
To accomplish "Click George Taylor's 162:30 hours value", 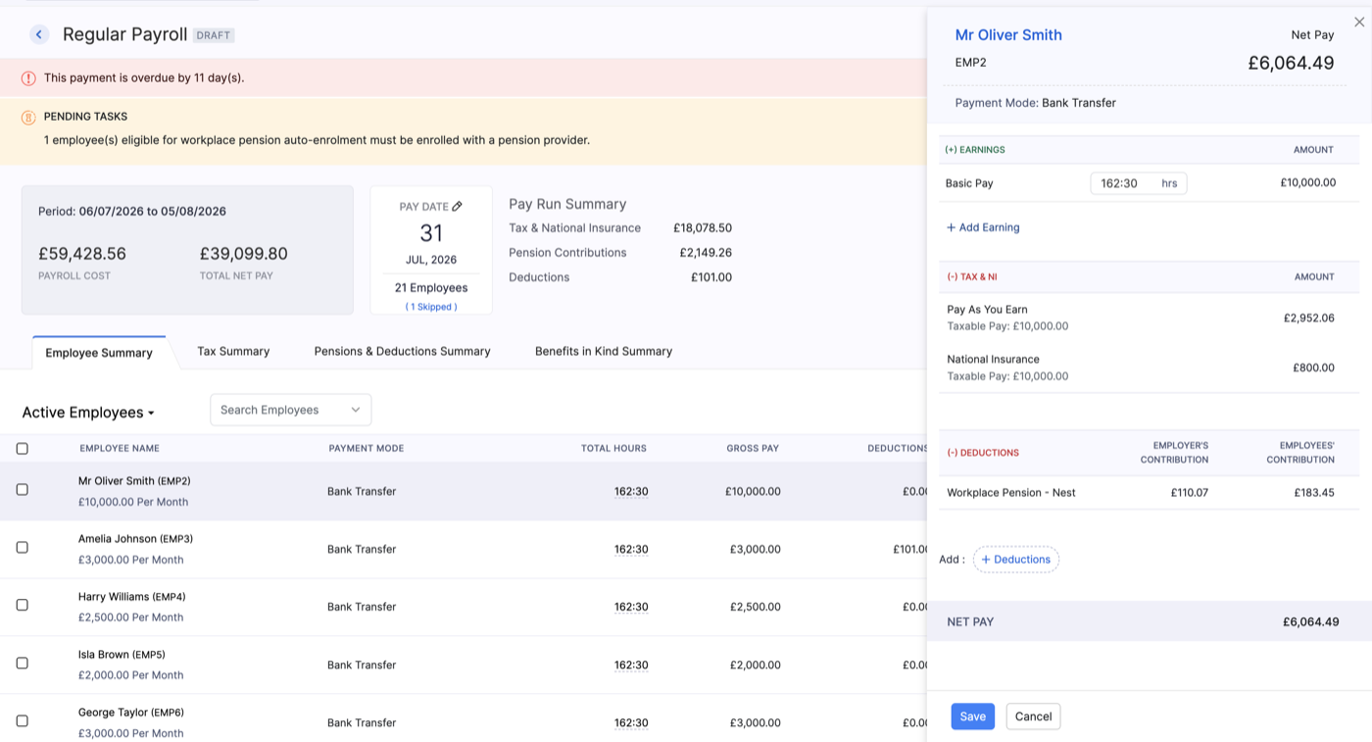I will coord(631,722).
